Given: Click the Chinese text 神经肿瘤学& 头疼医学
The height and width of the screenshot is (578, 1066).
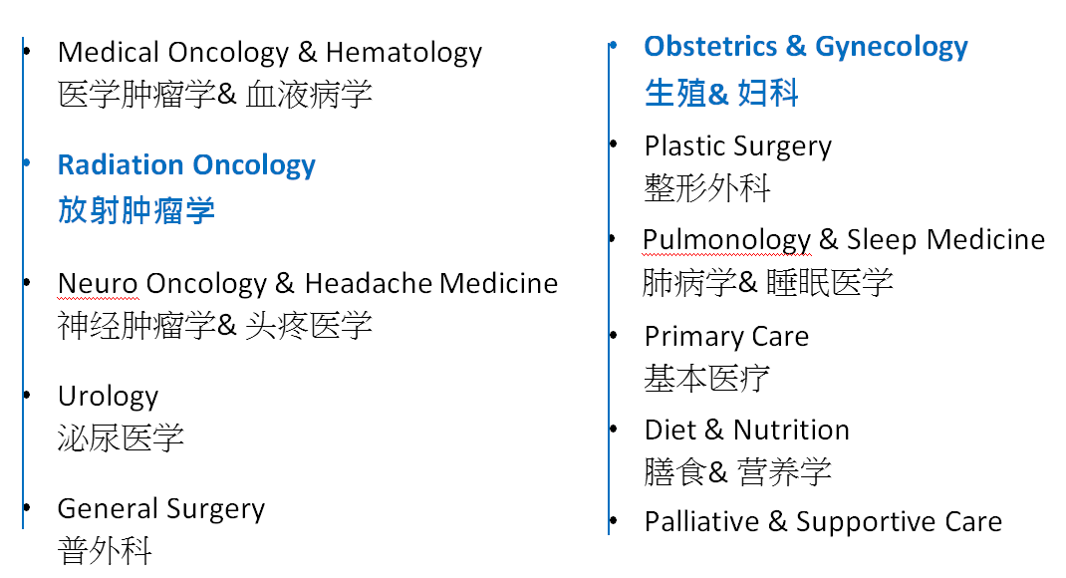Looking at the screenshot, I should [215, 325].
